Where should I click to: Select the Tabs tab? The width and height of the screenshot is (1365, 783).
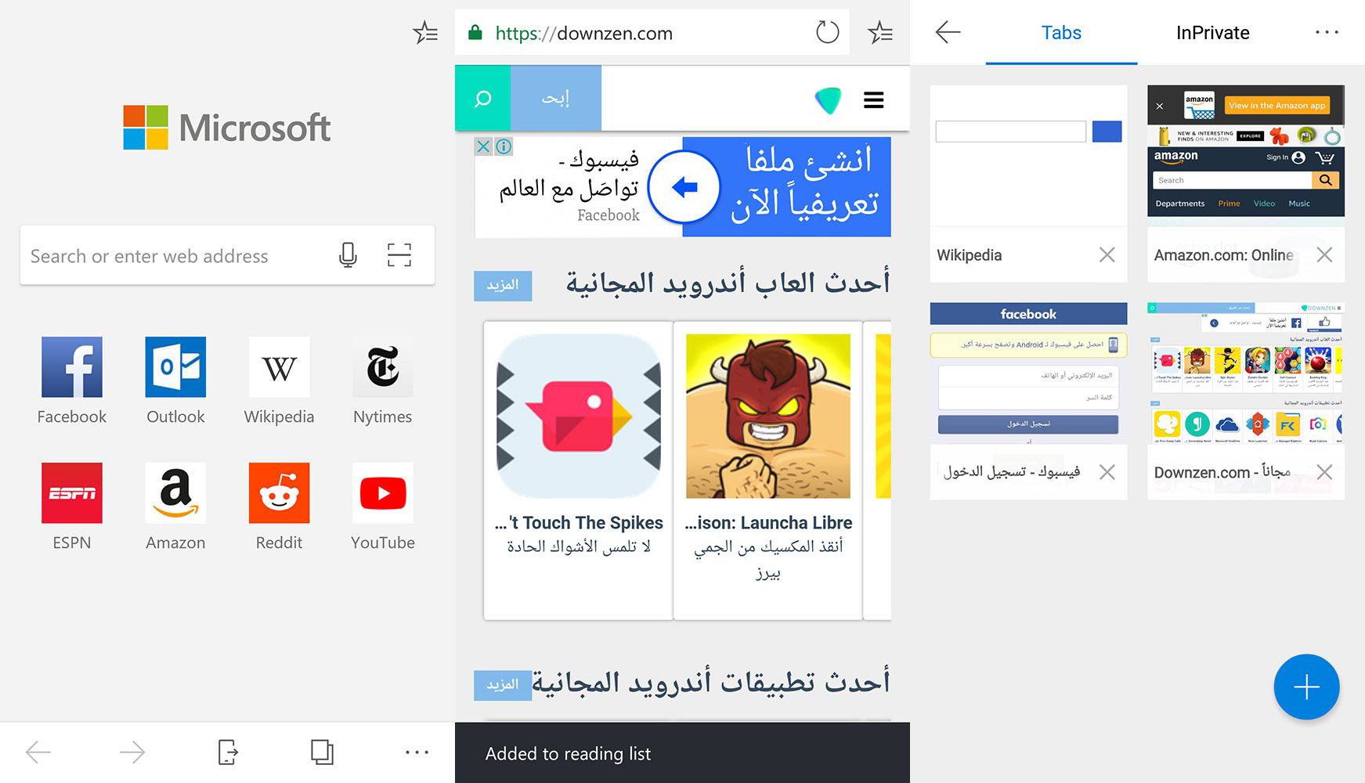coord(1061,33)
